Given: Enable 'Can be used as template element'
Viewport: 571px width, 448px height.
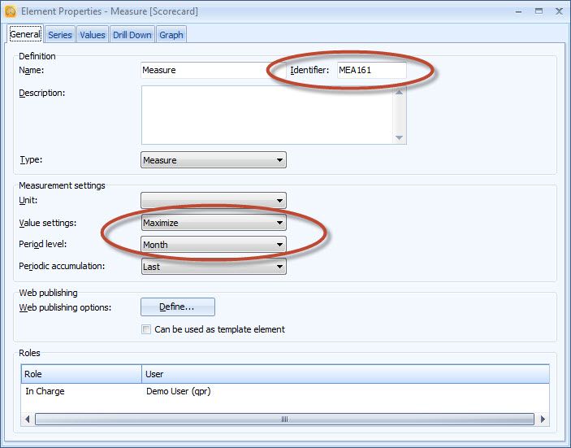Looking at the screenshot, I should click(x=146, y=329).
